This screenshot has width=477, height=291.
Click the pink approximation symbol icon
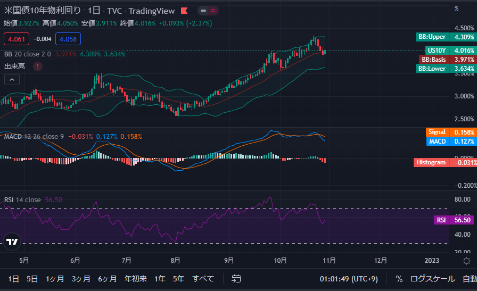(213, 11)
